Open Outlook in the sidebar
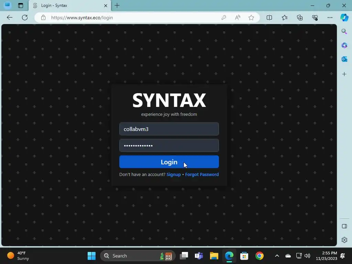Viewport: 352px width, 264px height. click(344, 59)
